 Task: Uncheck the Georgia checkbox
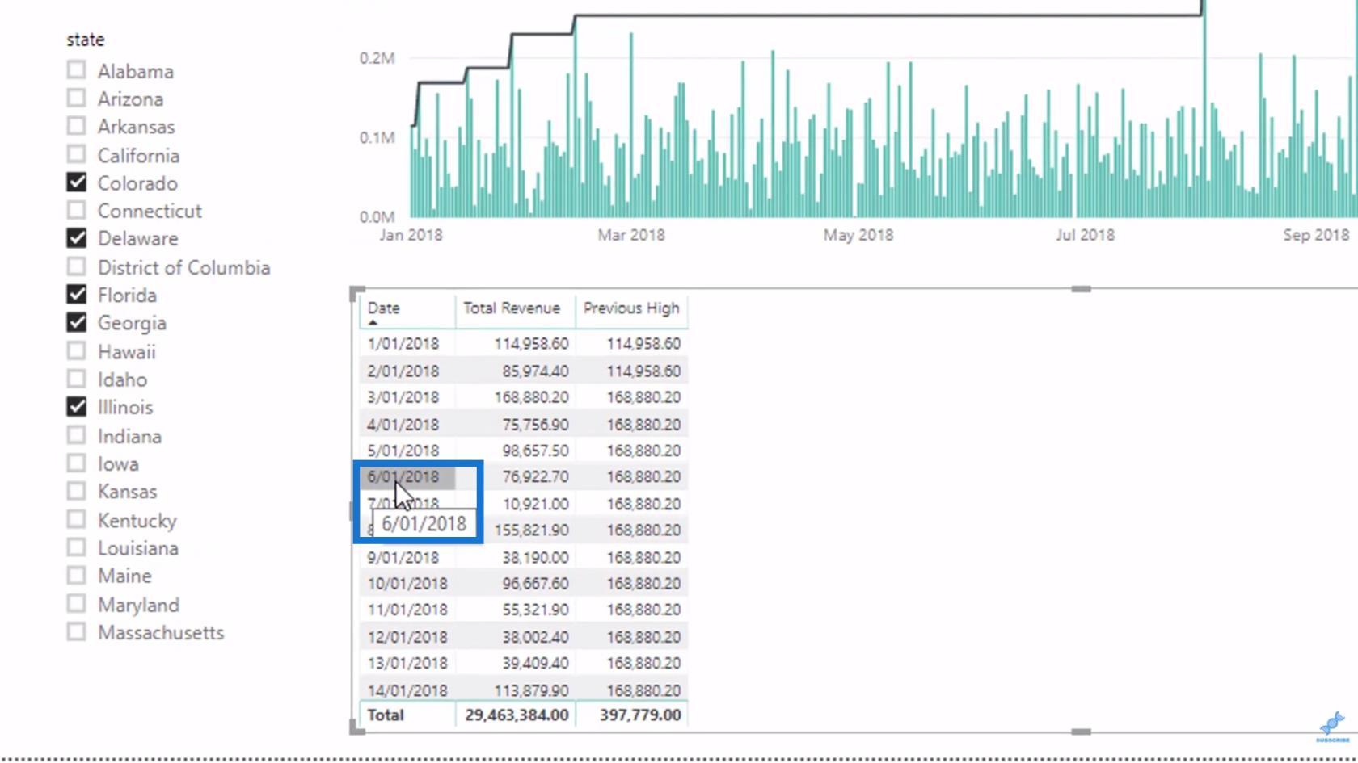point(76,322)
